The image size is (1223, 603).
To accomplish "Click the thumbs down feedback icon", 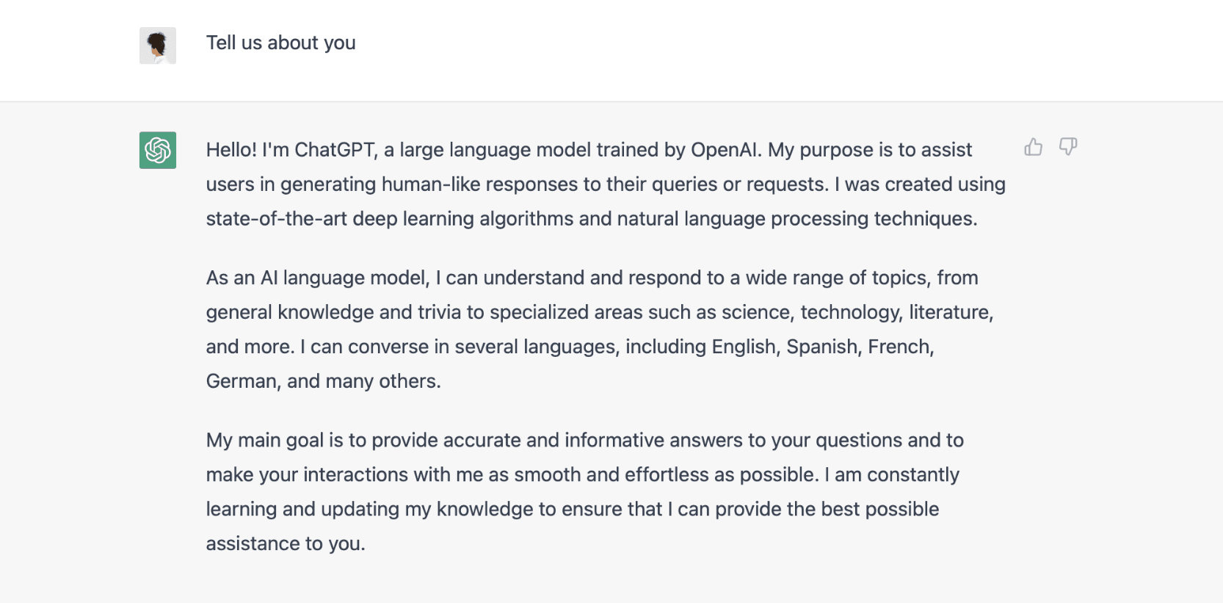I will click(1068, 147).
